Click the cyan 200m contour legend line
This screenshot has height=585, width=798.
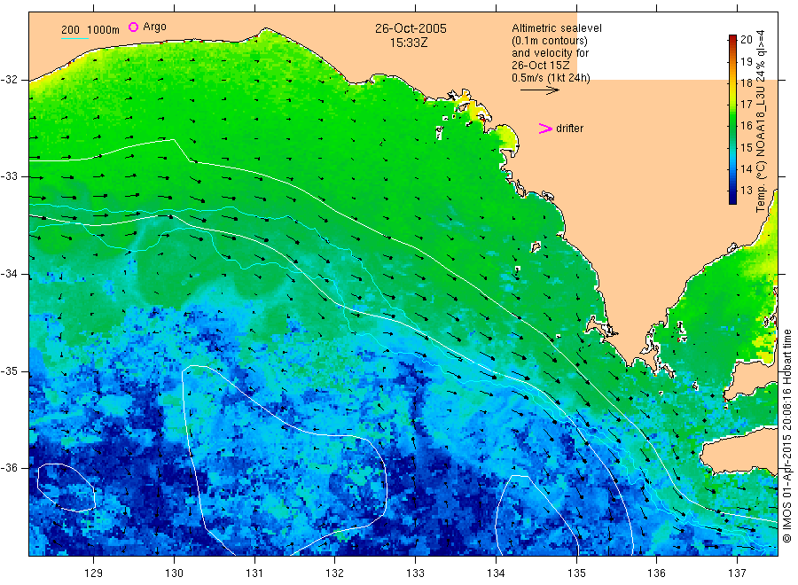click(x=74, y=37)
